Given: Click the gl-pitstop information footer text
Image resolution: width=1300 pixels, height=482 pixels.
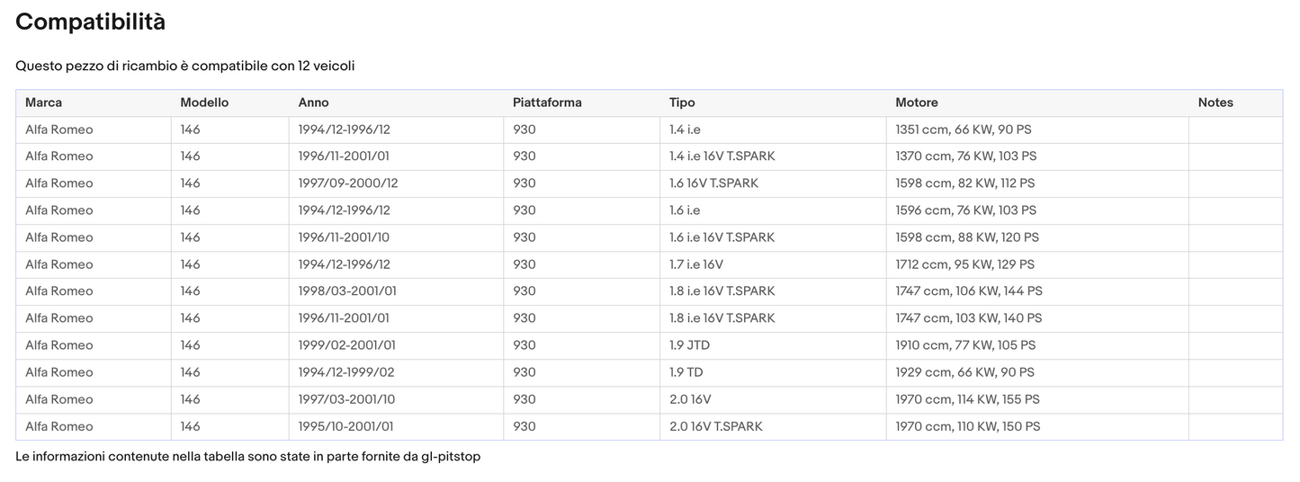Looking at the screenshot, I should (x=248, y=457).
